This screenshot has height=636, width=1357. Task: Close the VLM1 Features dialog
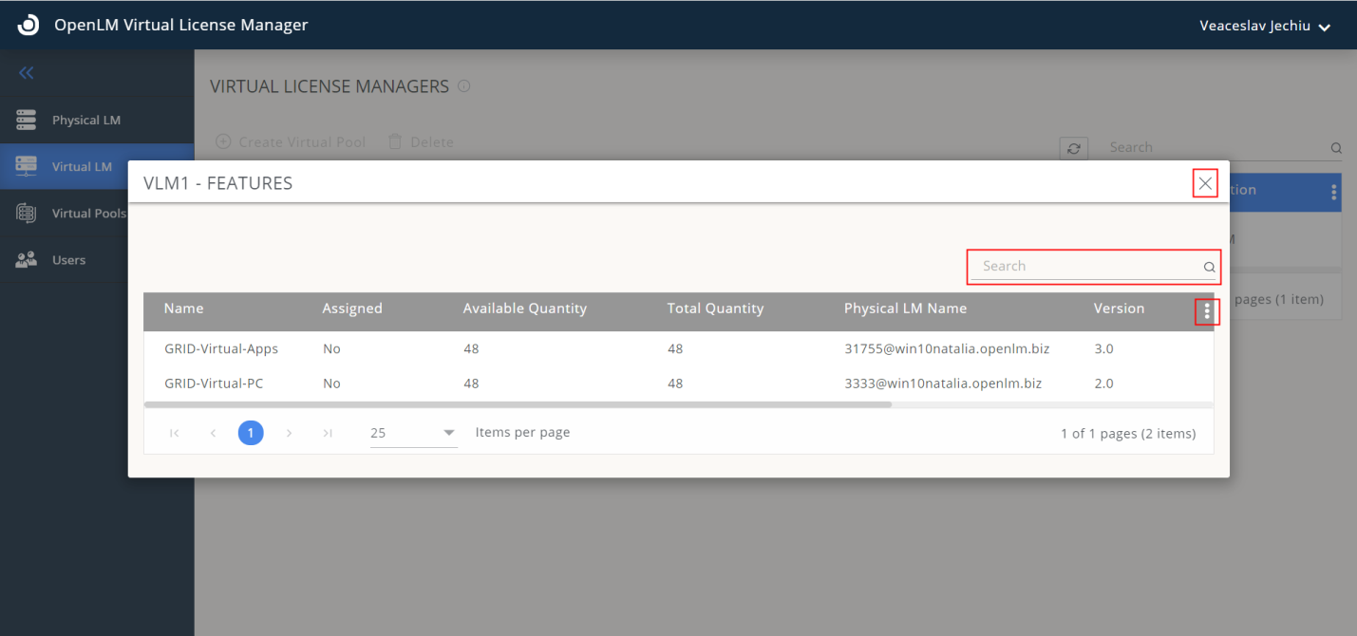[1205, 183]
